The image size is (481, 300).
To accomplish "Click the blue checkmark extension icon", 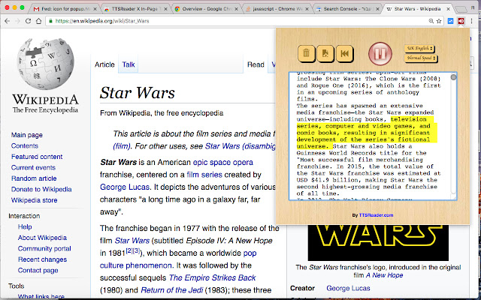I will pyautogui.click(x=450, y=21).
